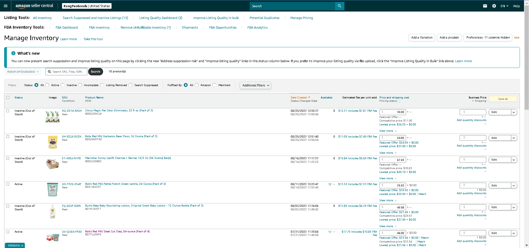Open Search Suppressed and Inactive Listings (13)

pyautogui.click(x=95, y=18)
